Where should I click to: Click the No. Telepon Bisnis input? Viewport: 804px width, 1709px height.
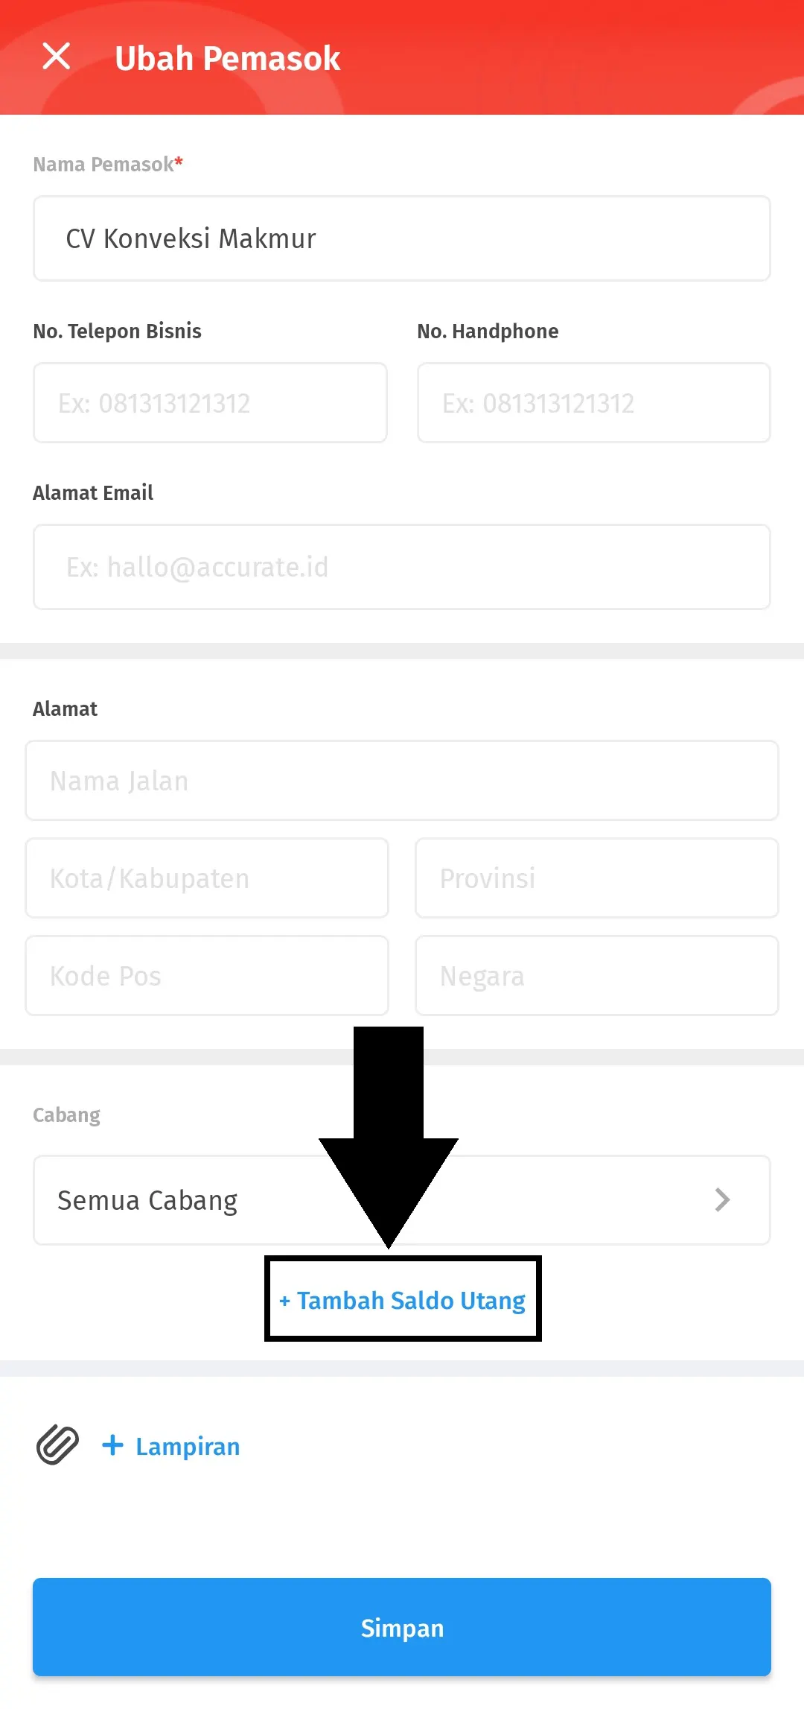coord(210,402)
